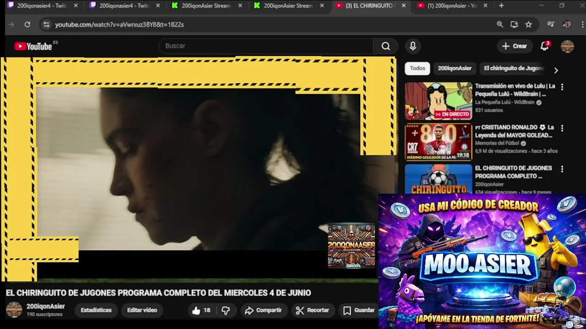Close the second 200iqonasier4 Twitch tab

tap(158, 5)
